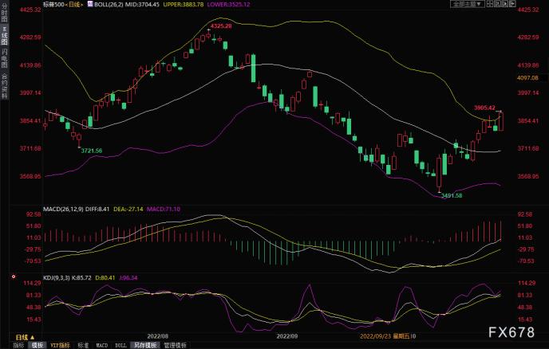Select the 指标 bottom tab

pyautogui.click(x=18, y=345)
